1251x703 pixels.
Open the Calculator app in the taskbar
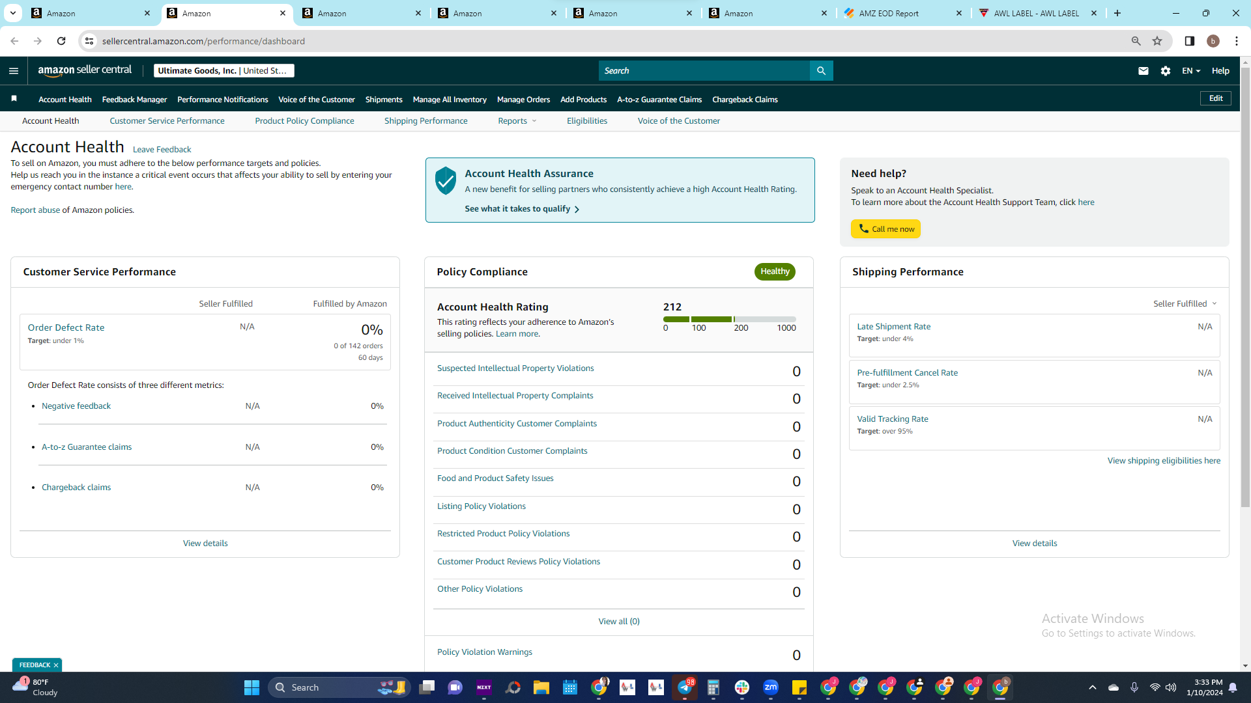tap(713, 687)
